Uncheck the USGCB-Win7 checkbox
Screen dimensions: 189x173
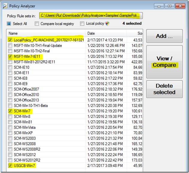(x=10, y=166)
